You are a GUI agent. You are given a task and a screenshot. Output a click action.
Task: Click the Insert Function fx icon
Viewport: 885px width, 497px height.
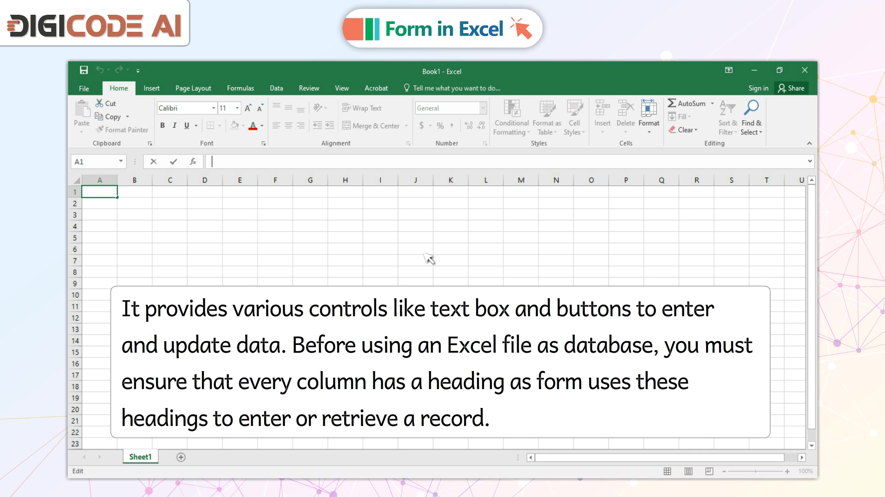click(193, 161)
